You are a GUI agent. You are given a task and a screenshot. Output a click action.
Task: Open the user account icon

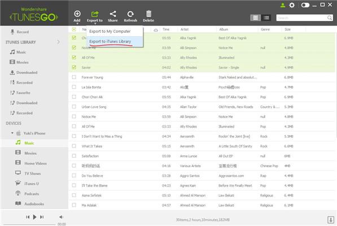[283, 5]
